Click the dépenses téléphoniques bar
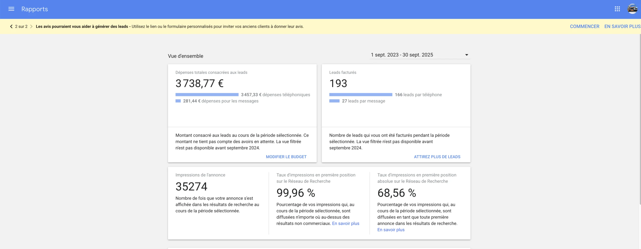 [207, 95]
